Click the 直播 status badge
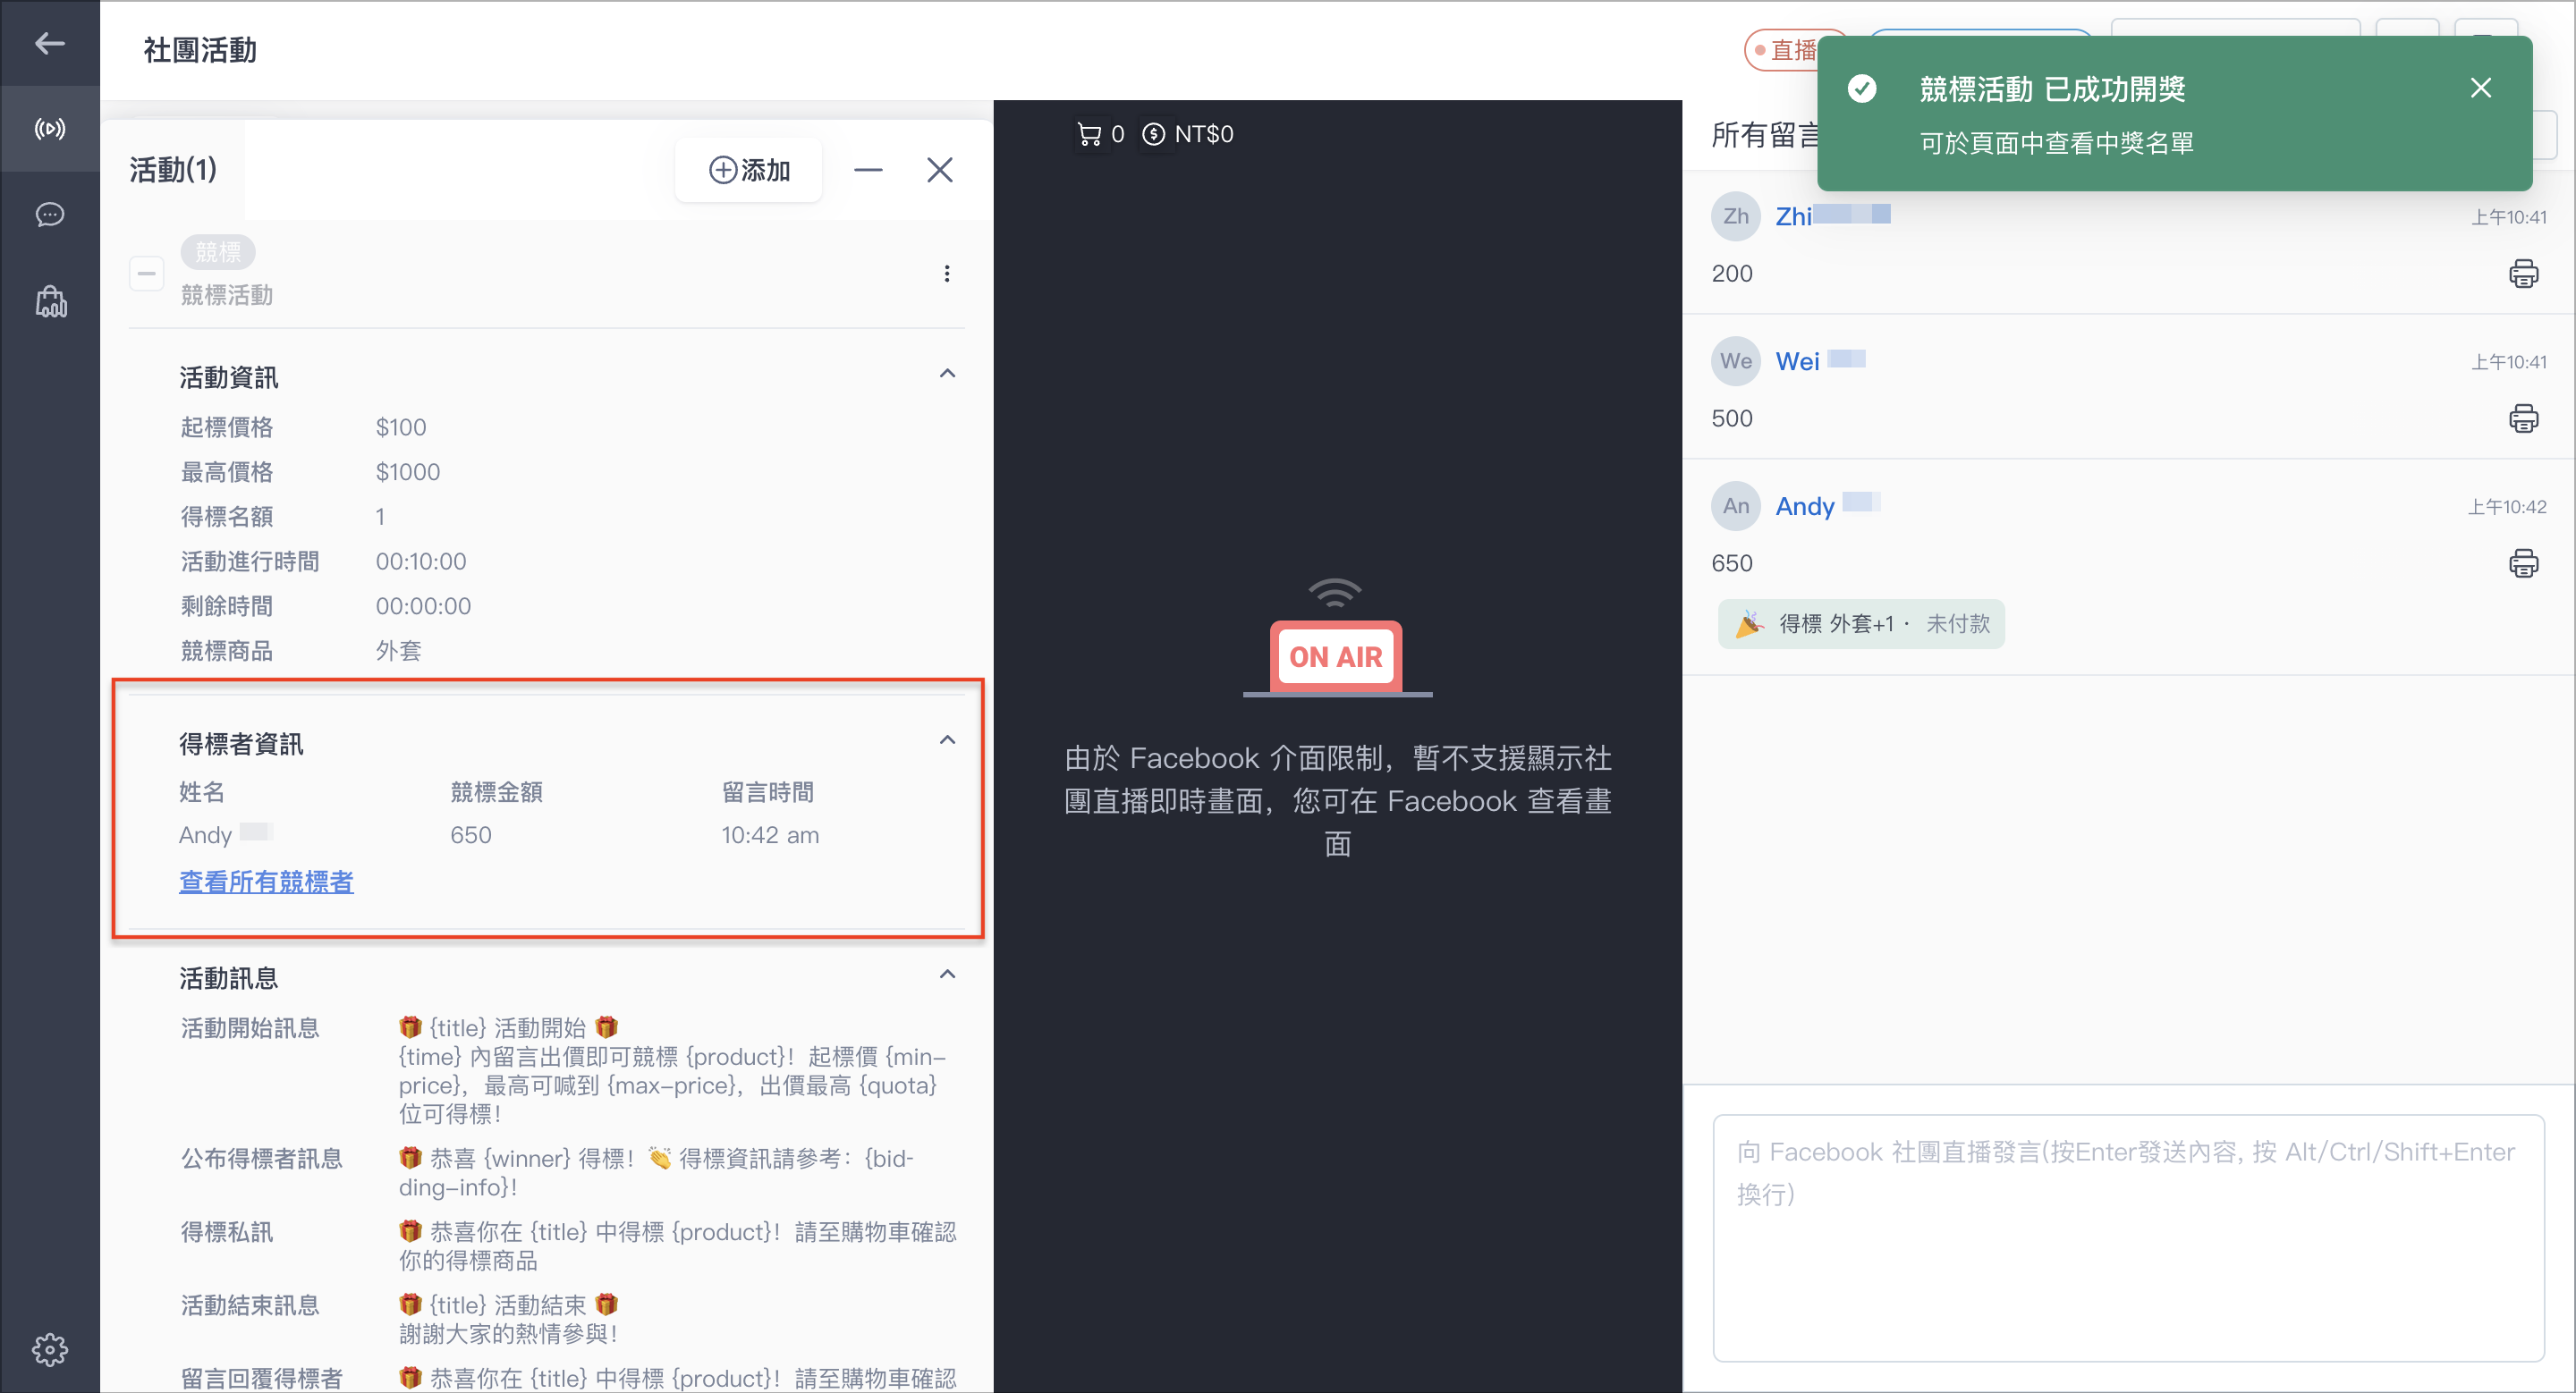 [1784, 50]
